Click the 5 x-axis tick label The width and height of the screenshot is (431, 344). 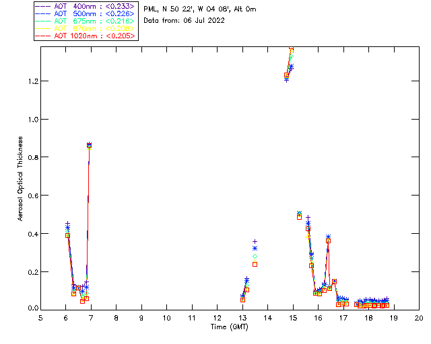(x=40, y=318)
